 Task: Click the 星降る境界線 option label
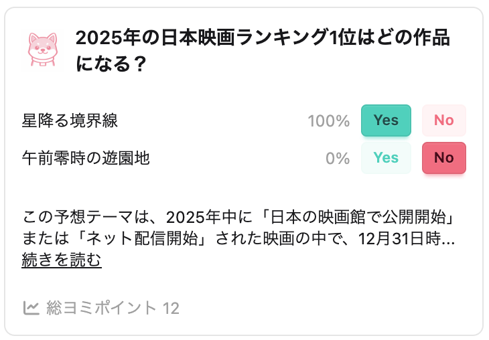pyautogui.click(x=70, y=120)
